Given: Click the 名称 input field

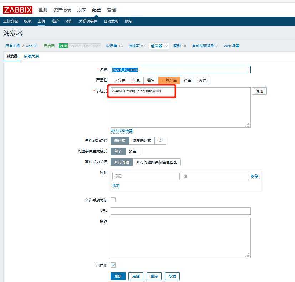Looking at the screenshot, I should pyautogui.click(x=180, y=70).
